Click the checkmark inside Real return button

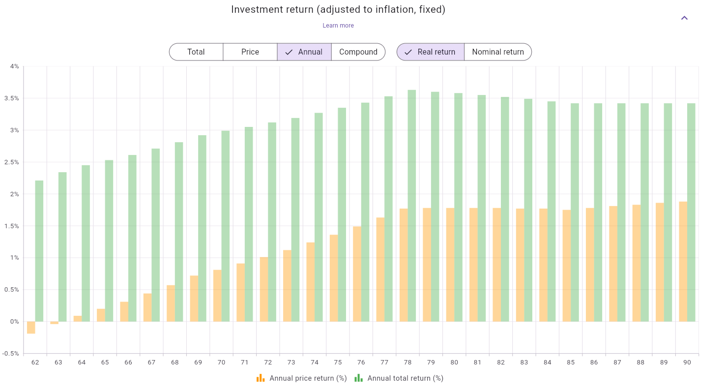(x=409, y=52)
